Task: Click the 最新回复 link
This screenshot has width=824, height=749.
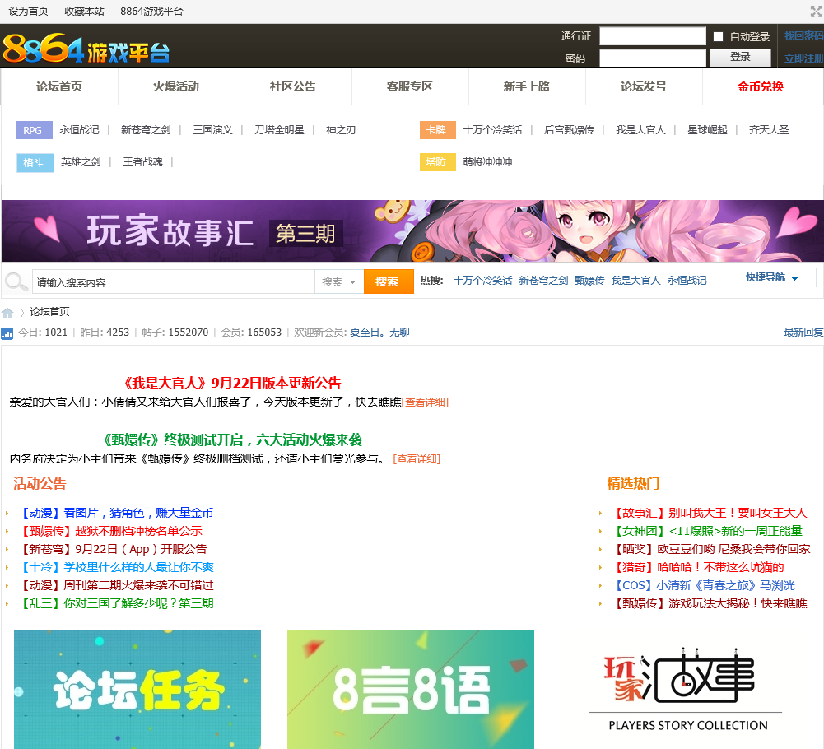Action: (x=803, y=333)
